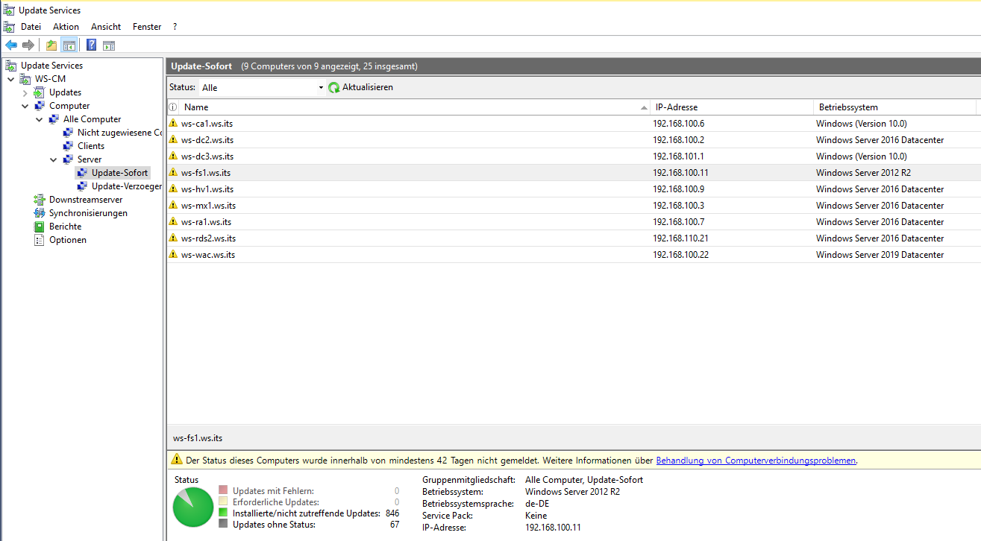This screenshot has width=981, height=541.
Task: Open the Behandlung von Computerverbindungsproblemen link
Action: coord(756,461)
